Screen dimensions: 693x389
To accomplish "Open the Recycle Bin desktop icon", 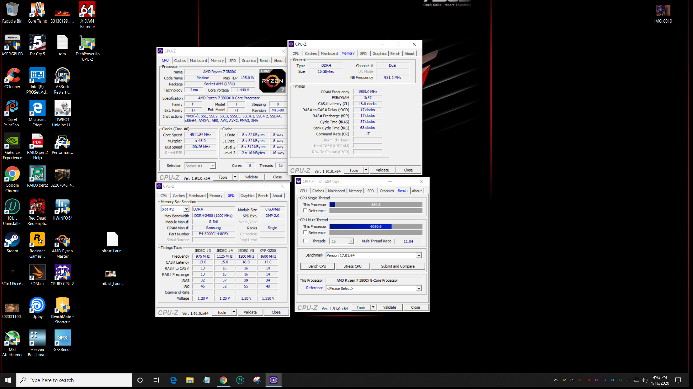I will (x=12, y=13).
